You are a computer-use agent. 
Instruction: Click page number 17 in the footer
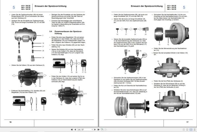(187, 122)
